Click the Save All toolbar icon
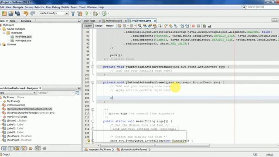Screen dimensions: 279x157 tap(17, 14)
